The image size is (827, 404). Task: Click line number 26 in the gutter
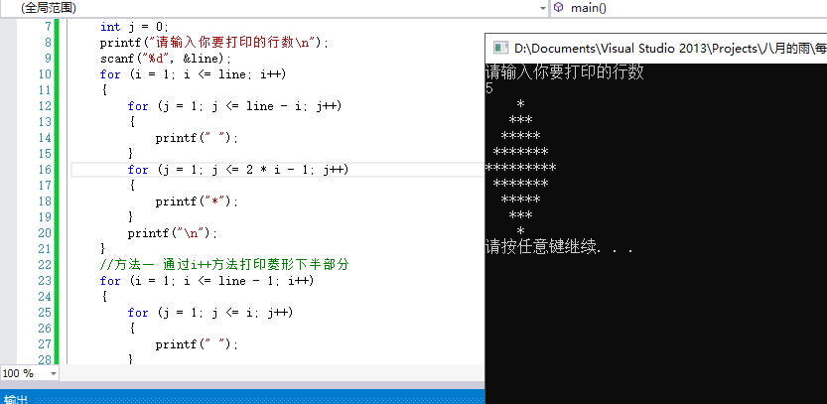pos(45,328)
